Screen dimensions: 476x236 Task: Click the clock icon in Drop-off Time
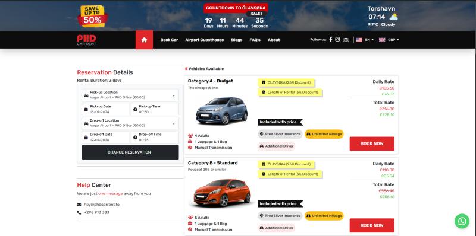tap(135, 138)
